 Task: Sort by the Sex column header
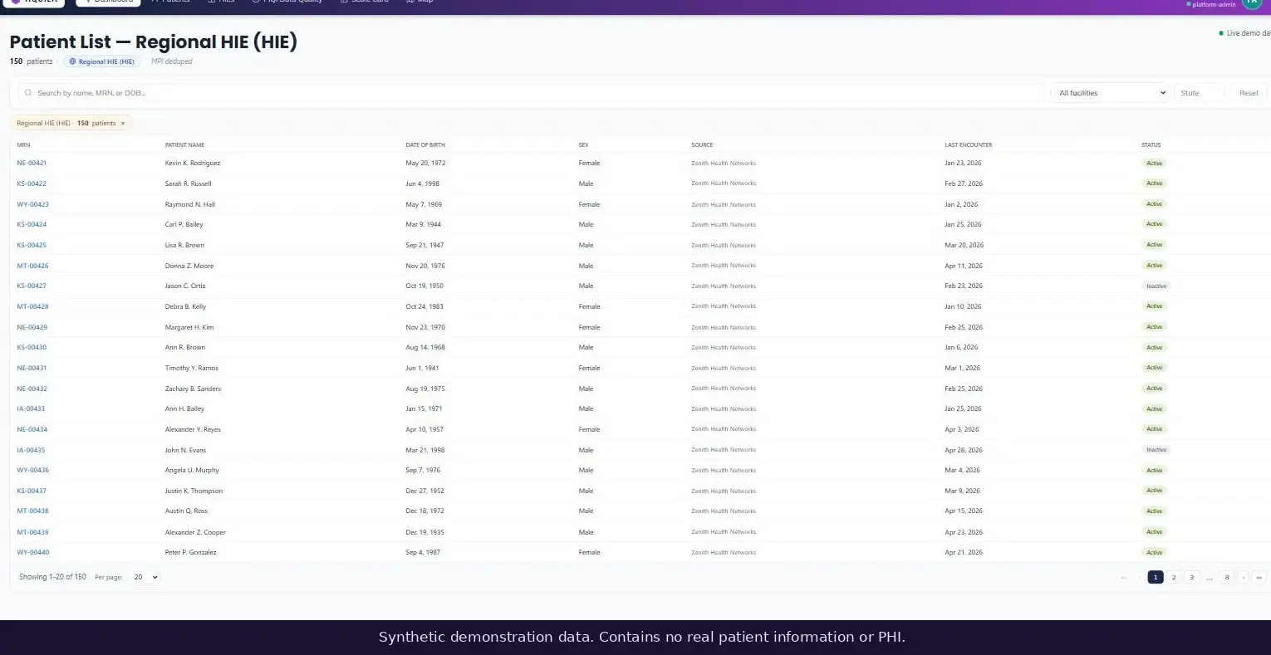[583, 145]
